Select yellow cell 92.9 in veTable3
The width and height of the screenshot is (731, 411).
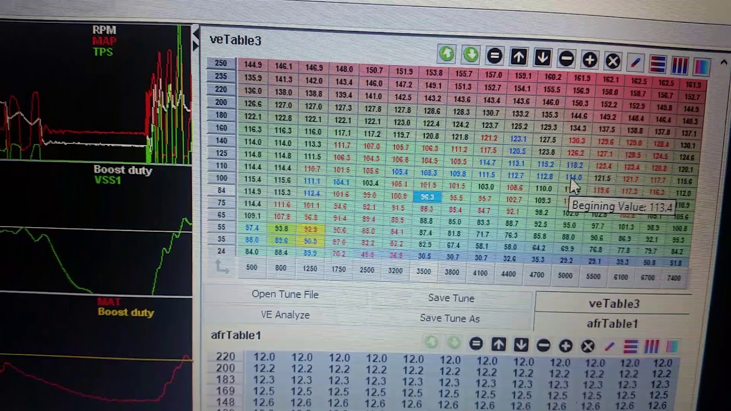coord(311,229)
